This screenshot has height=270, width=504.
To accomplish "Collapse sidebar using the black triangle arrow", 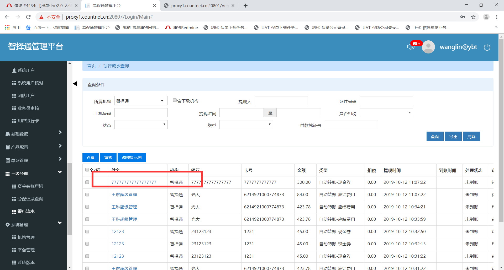I will (x=75, y=84).
